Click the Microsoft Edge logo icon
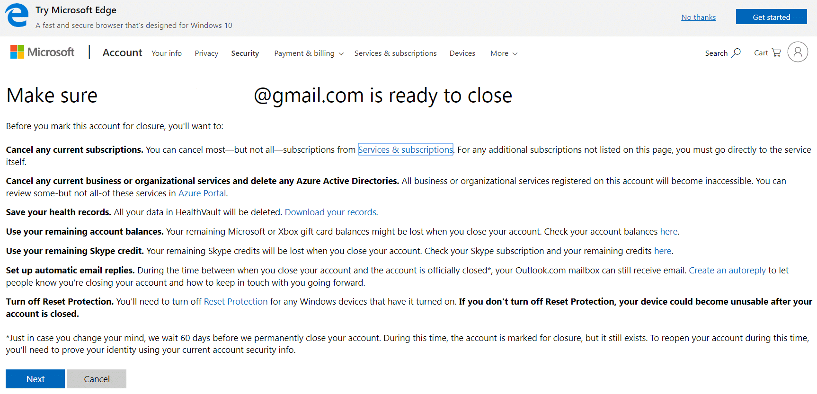Screen dimensions: 817x394 click(17, 16)
